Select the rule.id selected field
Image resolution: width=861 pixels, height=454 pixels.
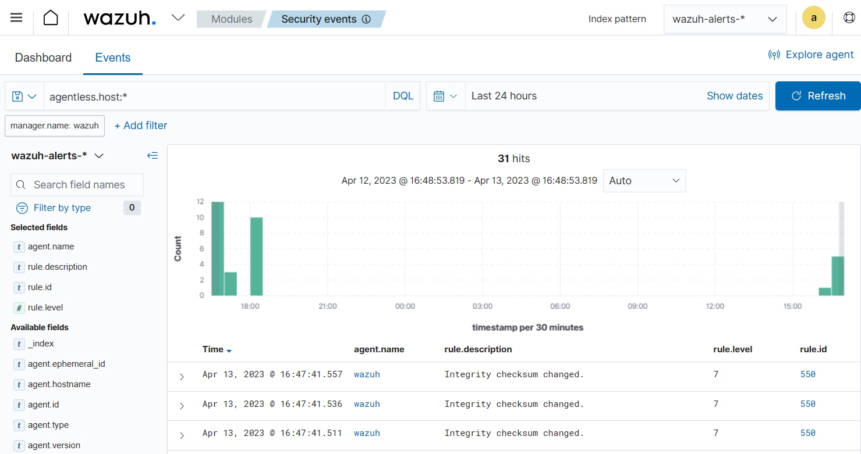(40, 287)
